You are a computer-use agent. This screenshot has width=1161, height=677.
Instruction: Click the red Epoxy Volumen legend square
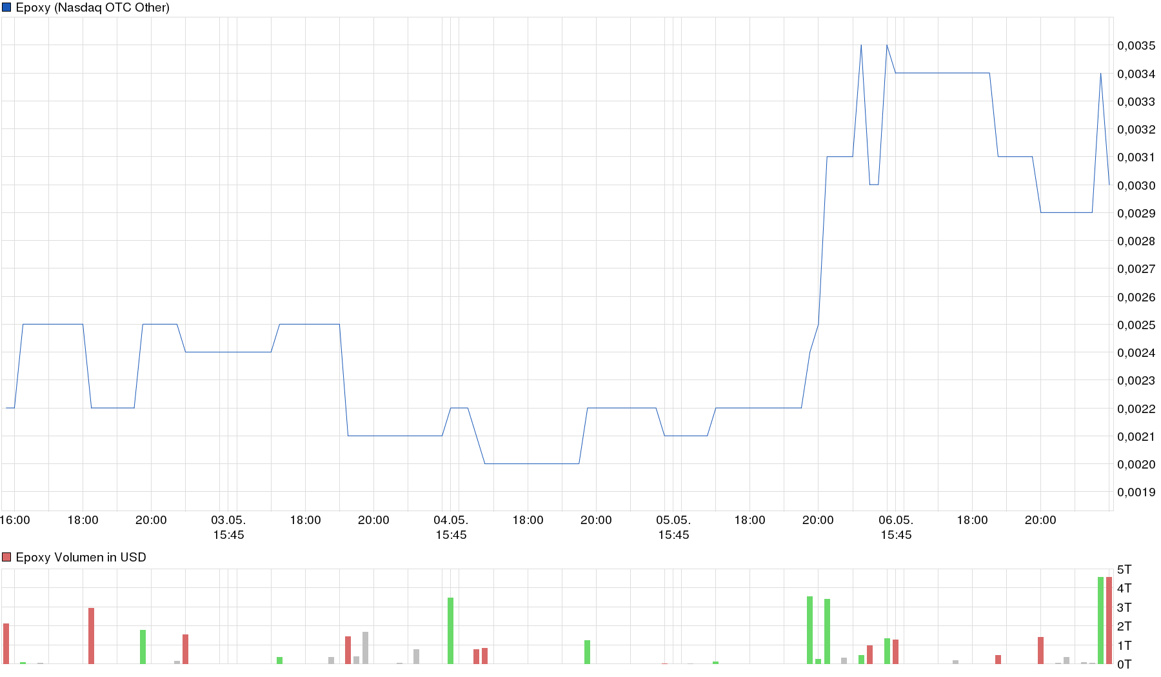(6, 557)
